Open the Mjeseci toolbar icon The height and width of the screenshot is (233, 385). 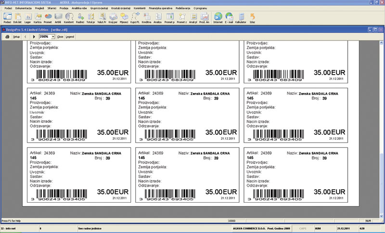point(124,18)
